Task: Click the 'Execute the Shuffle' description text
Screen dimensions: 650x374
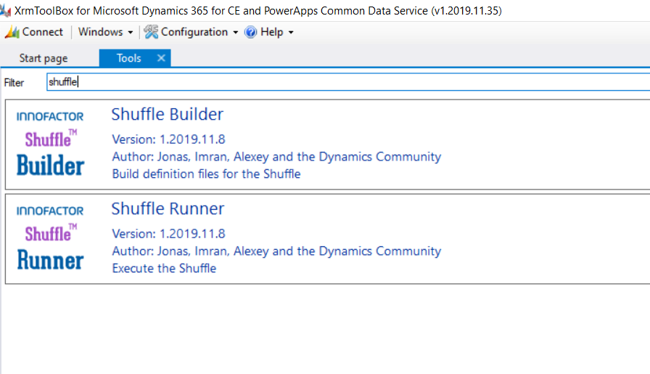Action: (164, 268)
